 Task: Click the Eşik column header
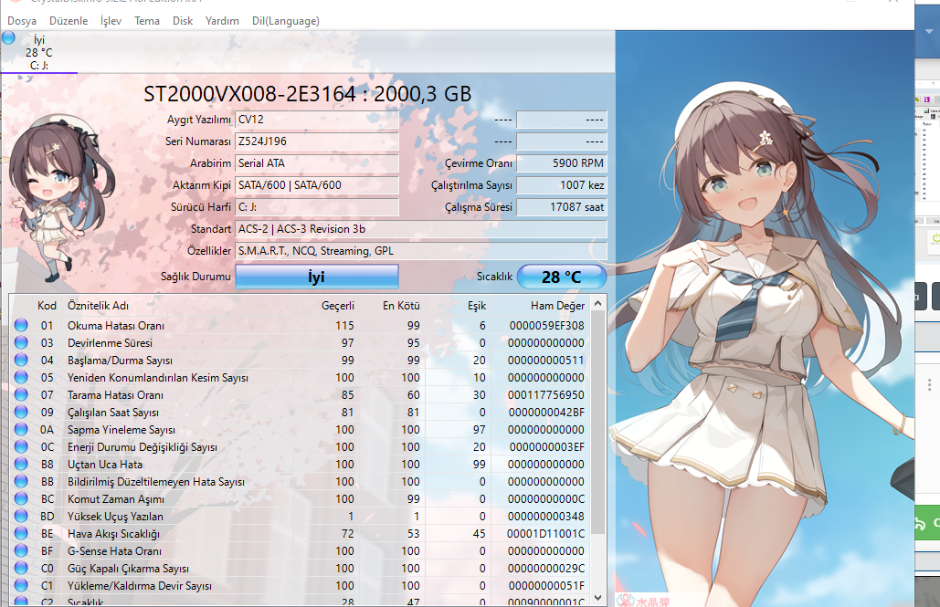pyautogui.click(x=477, y=306)
